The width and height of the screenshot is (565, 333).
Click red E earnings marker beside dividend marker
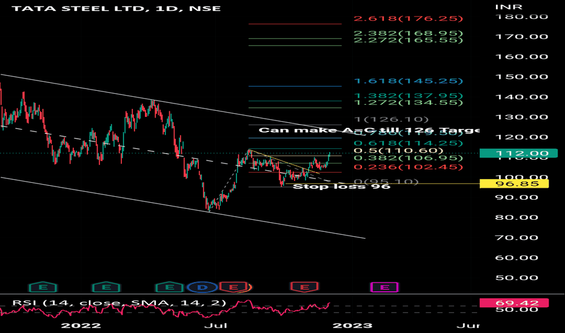(233, 287)
